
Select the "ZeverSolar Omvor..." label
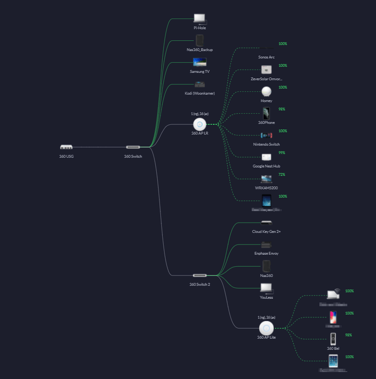click(266, 79)
